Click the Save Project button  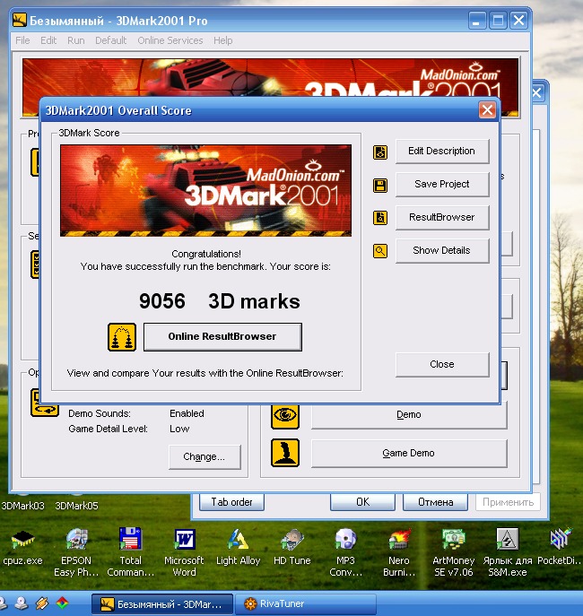coord(442,184)
